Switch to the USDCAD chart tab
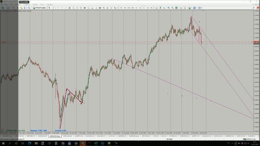 67,136
